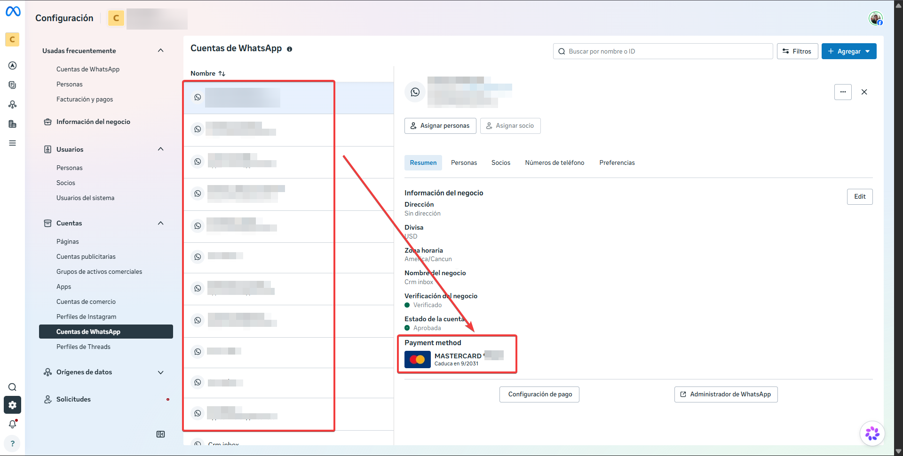Open Perfiles de Instagram in sidebar
This screenshot has height=456, width=903.
(86, 317)
